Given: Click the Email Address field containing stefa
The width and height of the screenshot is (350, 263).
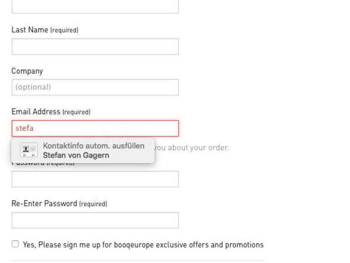Looking at the screenshot, I should [95, 128].
